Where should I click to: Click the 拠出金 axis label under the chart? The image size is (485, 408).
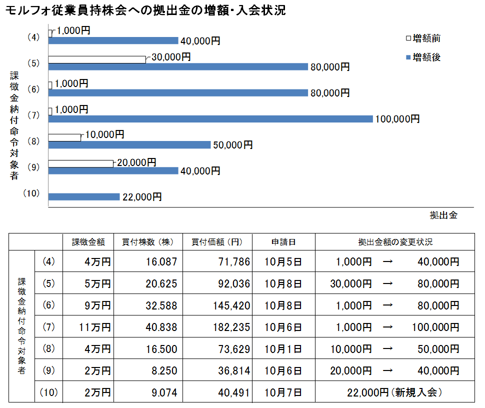point(443,215)
